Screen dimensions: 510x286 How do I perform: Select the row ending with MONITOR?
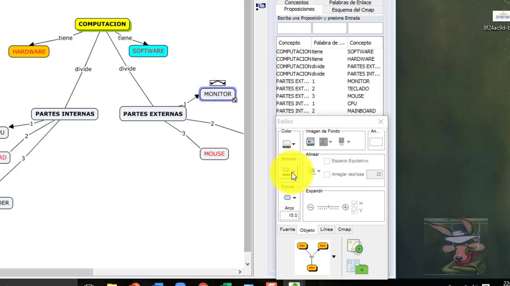pyautogui.click(x=330, y=81)
